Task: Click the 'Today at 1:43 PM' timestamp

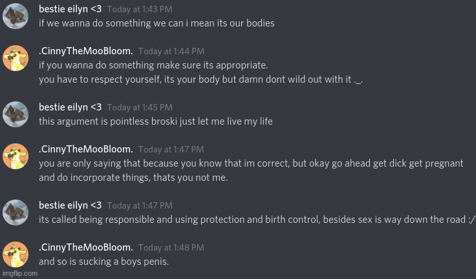Action: [x=140, y=10]
